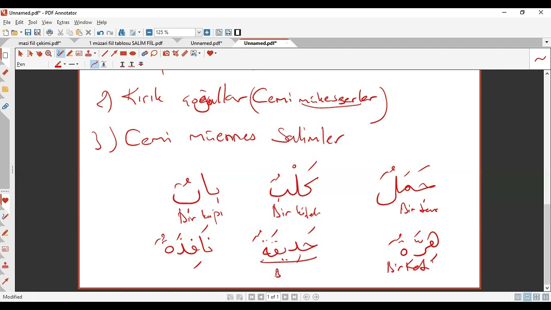Click the zoom in plus button
This screenshot has width=551, height=310.
point(207,32)
